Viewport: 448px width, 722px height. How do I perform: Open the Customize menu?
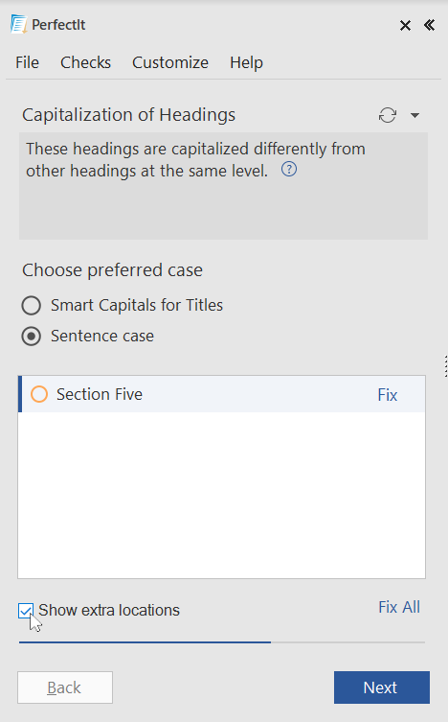click(x=170, y=62)
